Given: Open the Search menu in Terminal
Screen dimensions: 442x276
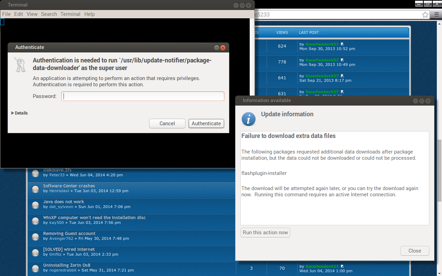Looking at the screenshot, I should (x=49, y=14).
